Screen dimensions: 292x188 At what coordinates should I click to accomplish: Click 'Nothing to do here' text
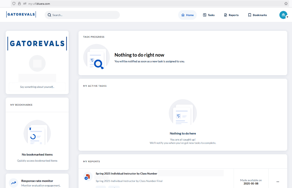point(183,133)
